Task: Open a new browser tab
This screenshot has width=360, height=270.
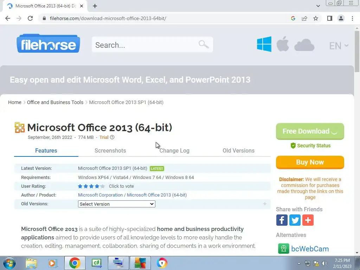Action: click(x=95, y=6)
